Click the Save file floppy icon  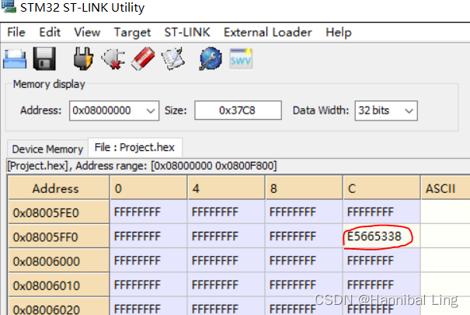tap(44, 59)
